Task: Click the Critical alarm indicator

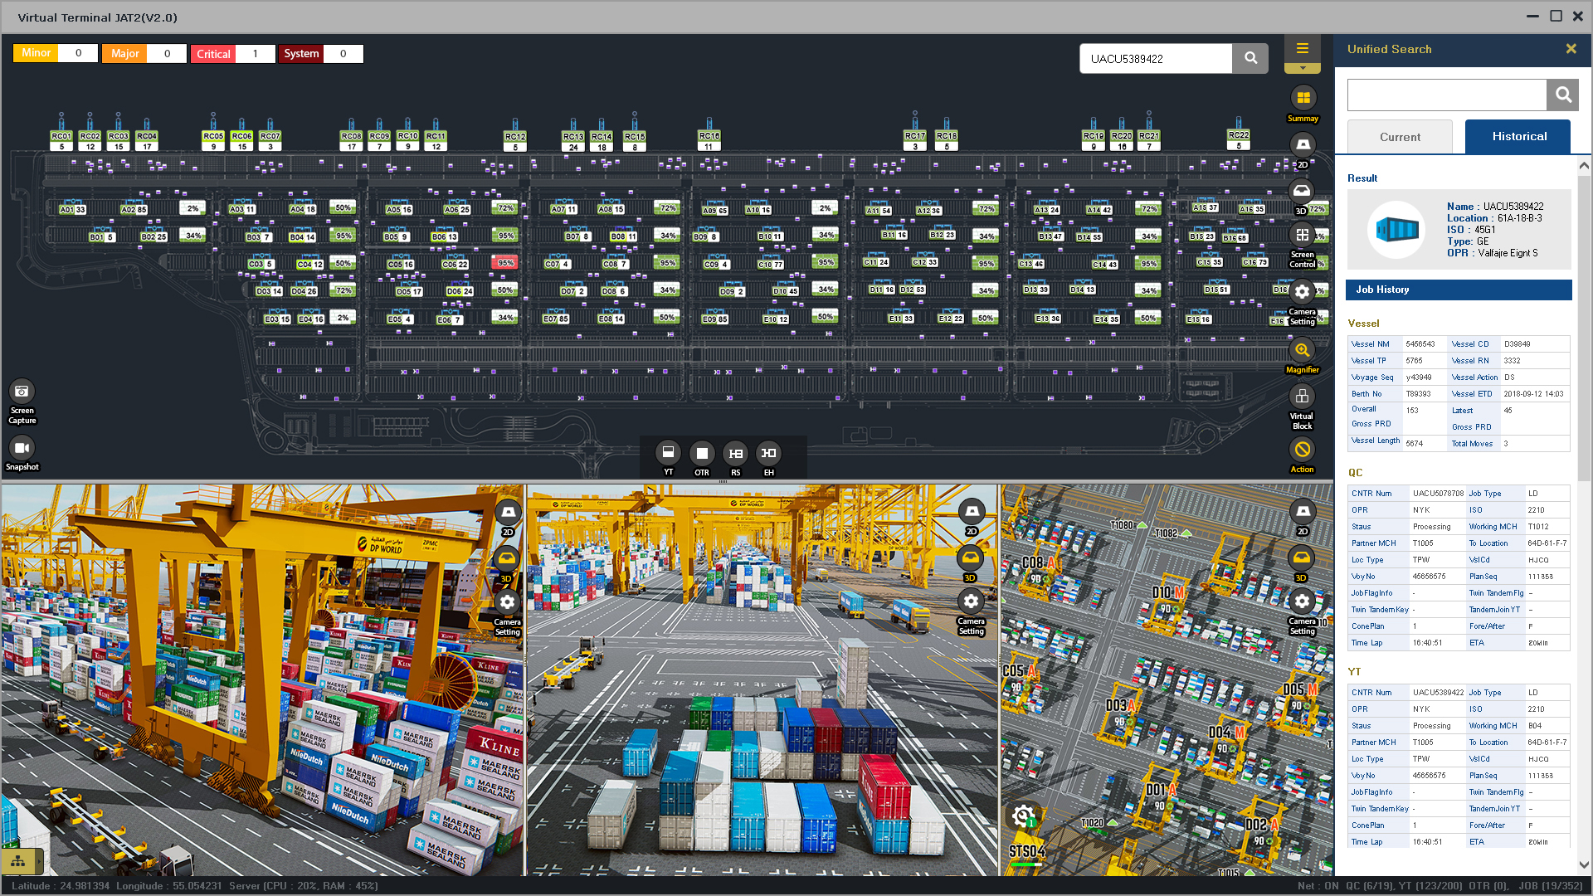Action: click(213, 54)
